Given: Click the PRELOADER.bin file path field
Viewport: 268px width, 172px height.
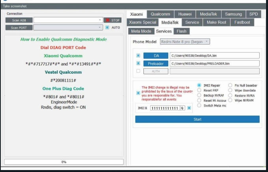Looking at the screenshot, I should [214, 64].
